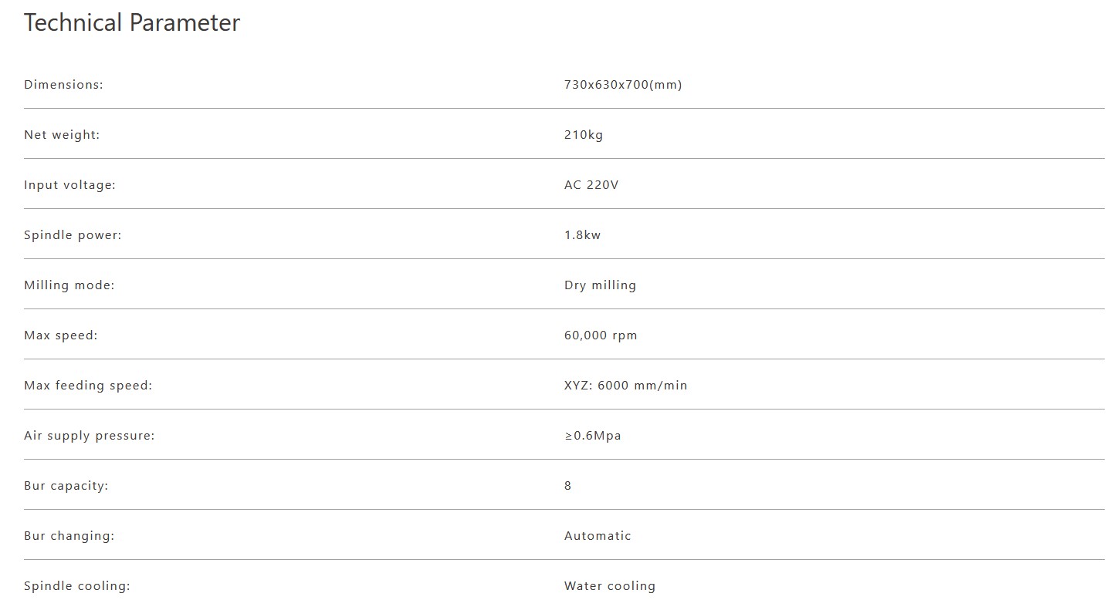Select the Automatic value
Viewport: 1114px width, 600px height.
(x=598, y=536)
